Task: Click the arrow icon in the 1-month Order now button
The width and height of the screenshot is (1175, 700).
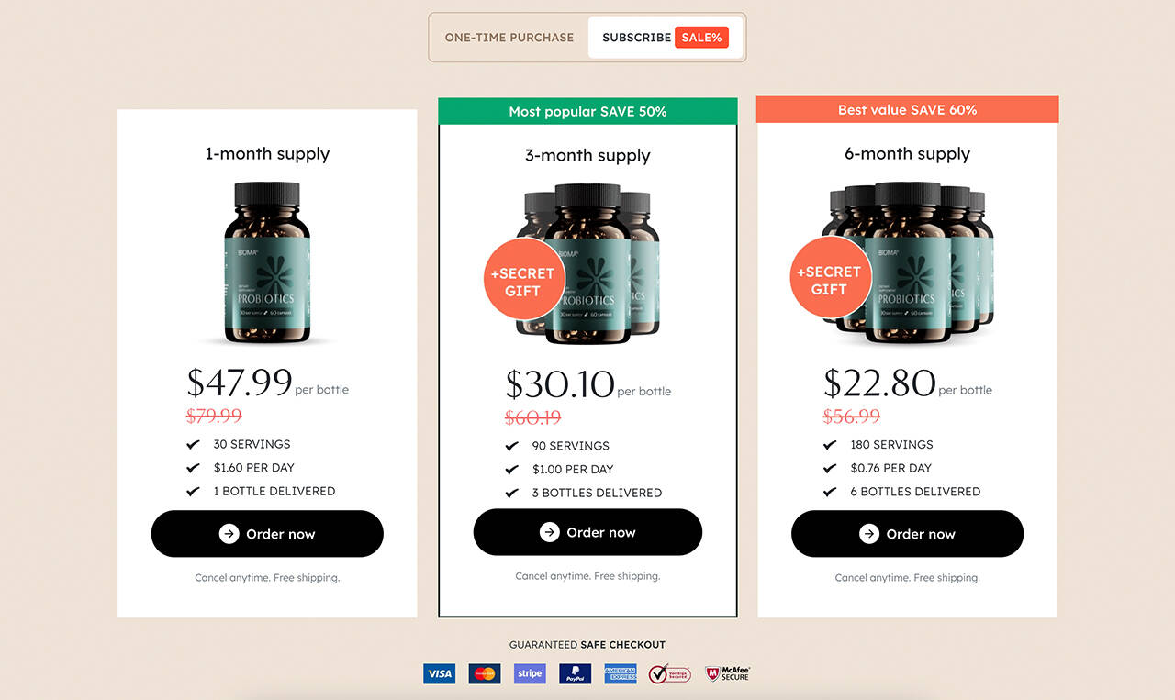Action: tap(229, 534)
